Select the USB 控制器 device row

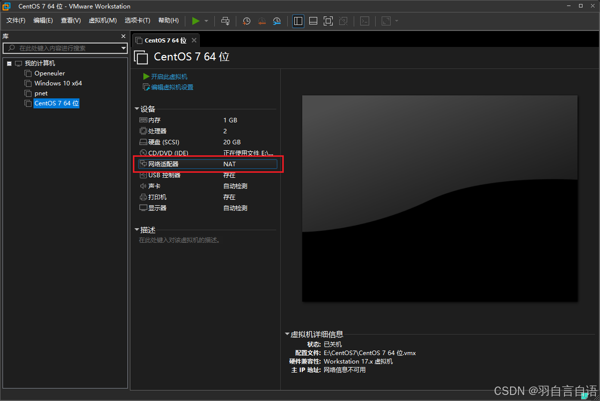click(x=207, y=175)
